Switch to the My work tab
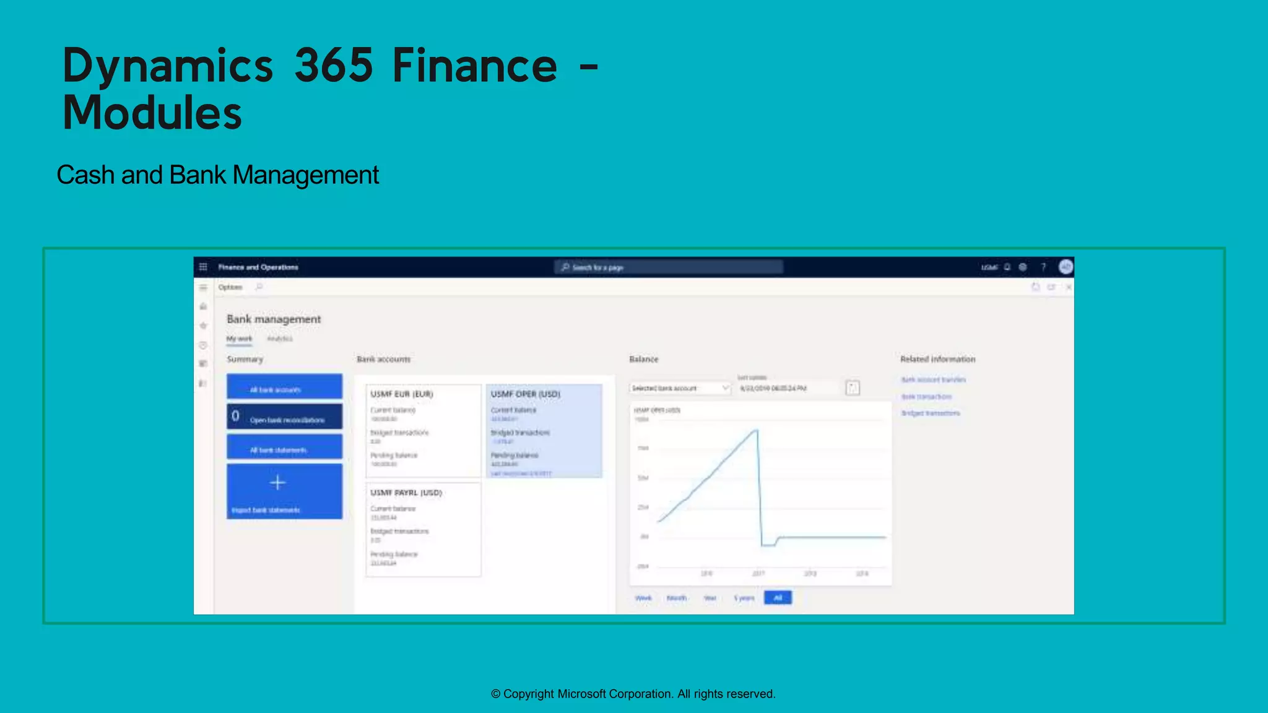 (239, 339)
